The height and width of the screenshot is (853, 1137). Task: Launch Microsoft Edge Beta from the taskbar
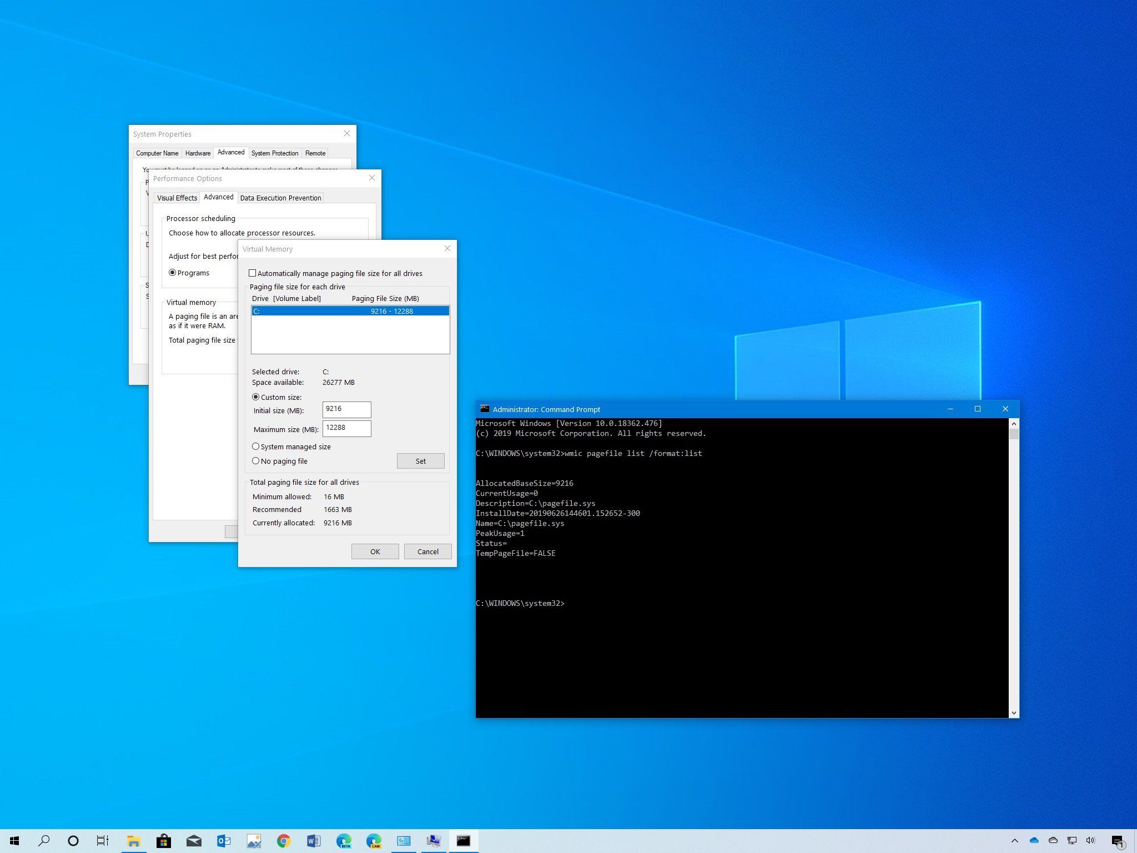(x=344, y=841)
